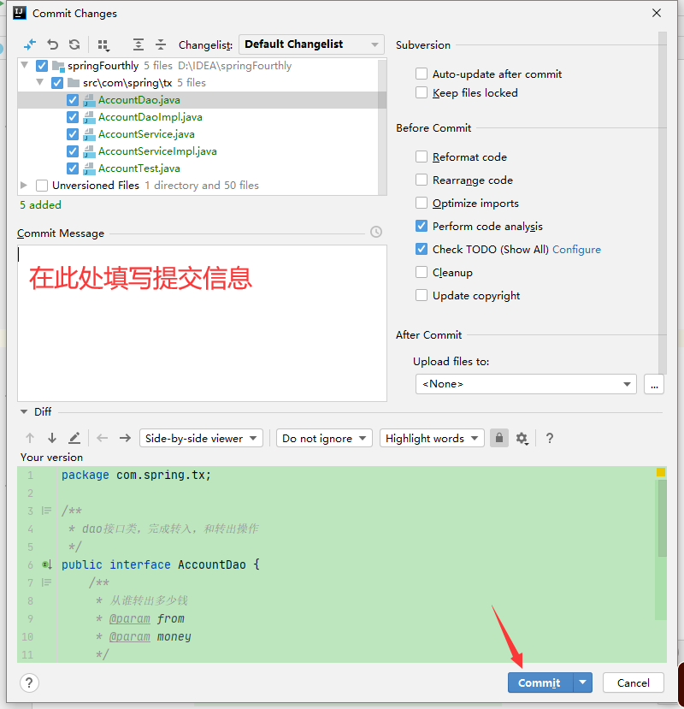Screen dimensions: 684x709
Task: Click the IntelliJ IDEA logo in the title bar
Action: coord(20,13)
